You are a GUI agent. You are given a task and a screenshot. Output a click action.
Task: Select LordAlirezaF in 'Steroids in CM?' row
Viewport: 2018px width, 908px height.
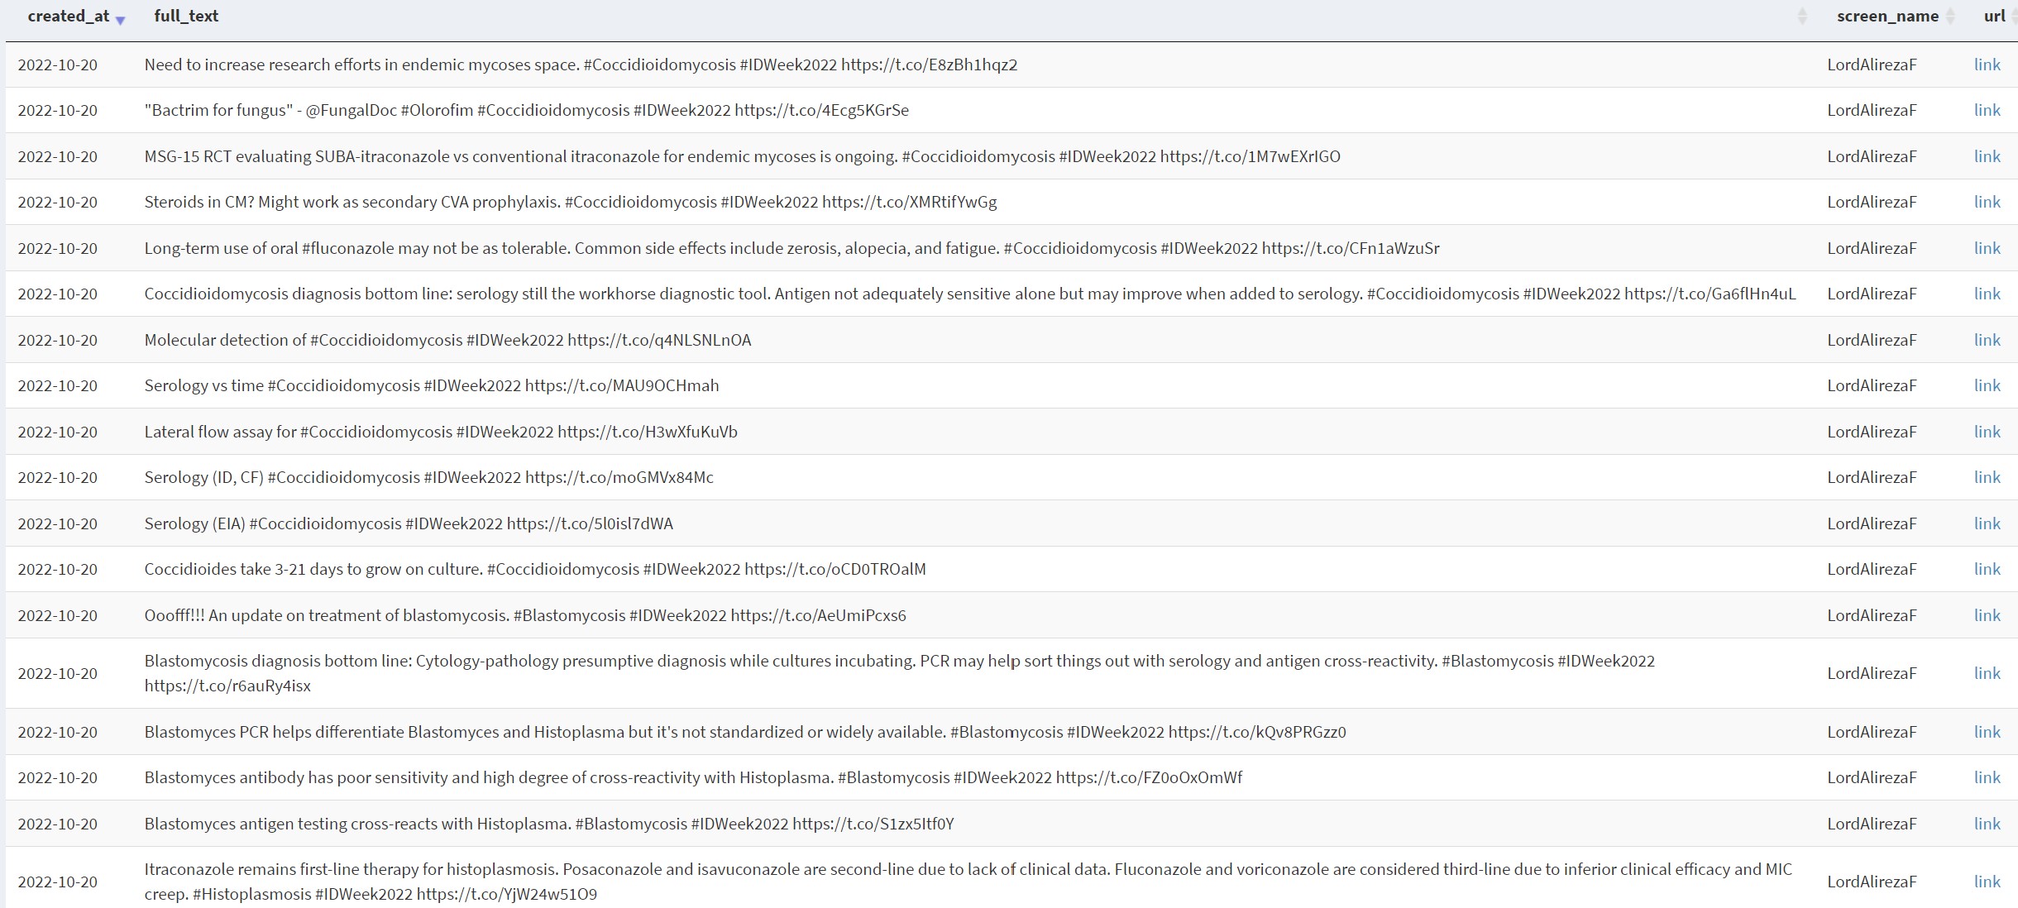tap(1872, 202)
